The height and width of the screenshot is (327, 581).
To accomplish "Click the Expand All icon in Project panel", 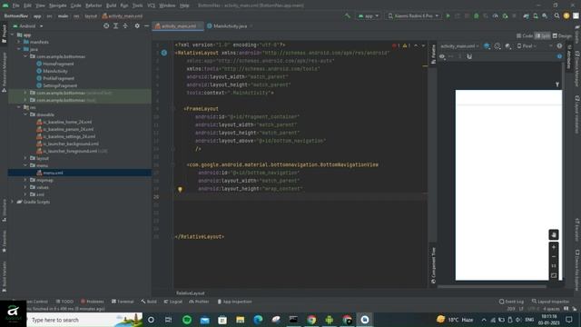I will [x=115, y=26].
